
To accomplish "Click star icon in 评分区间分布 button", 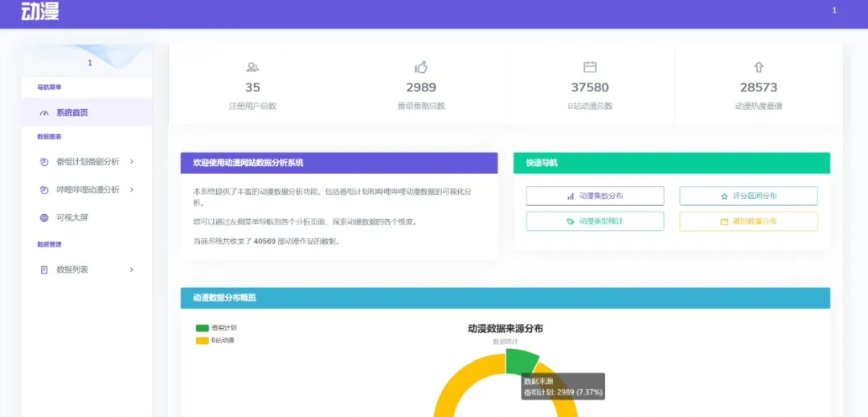I will pos(724,196).
